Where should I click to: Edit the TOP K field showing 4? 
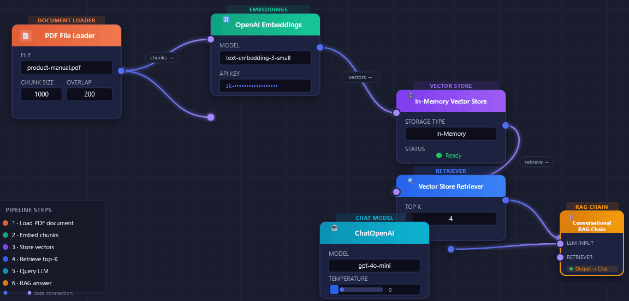pos(451,219)
